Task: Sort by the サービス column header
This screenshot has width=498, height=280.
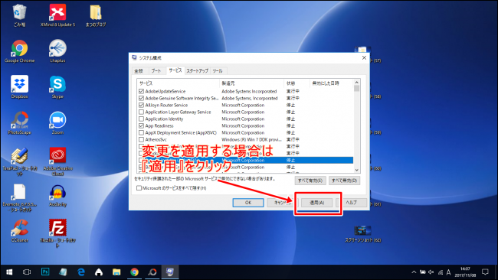Action: click(179, 83)
